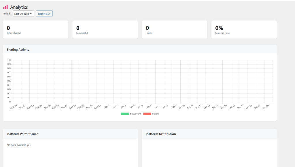295x167 pixels.
Task: Open the Period dropdown showing Last 30 days
Action: (23, 14)
